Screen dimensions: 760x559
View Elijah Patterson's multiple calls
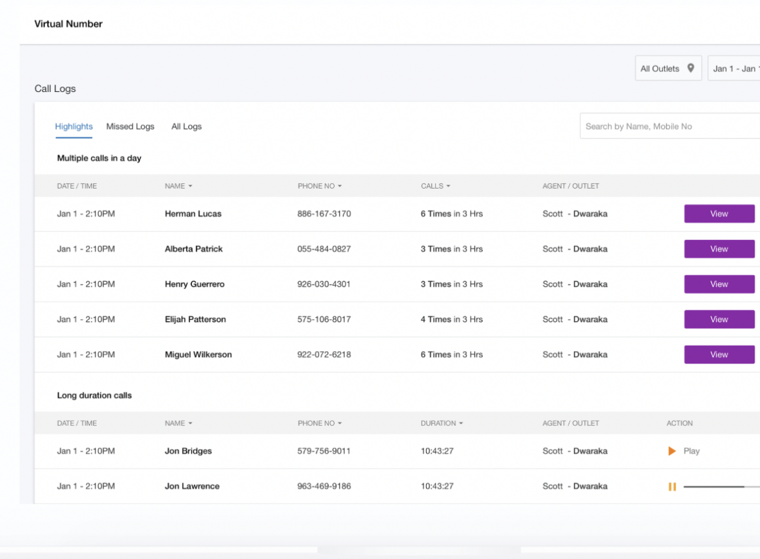tap(719, 319)
